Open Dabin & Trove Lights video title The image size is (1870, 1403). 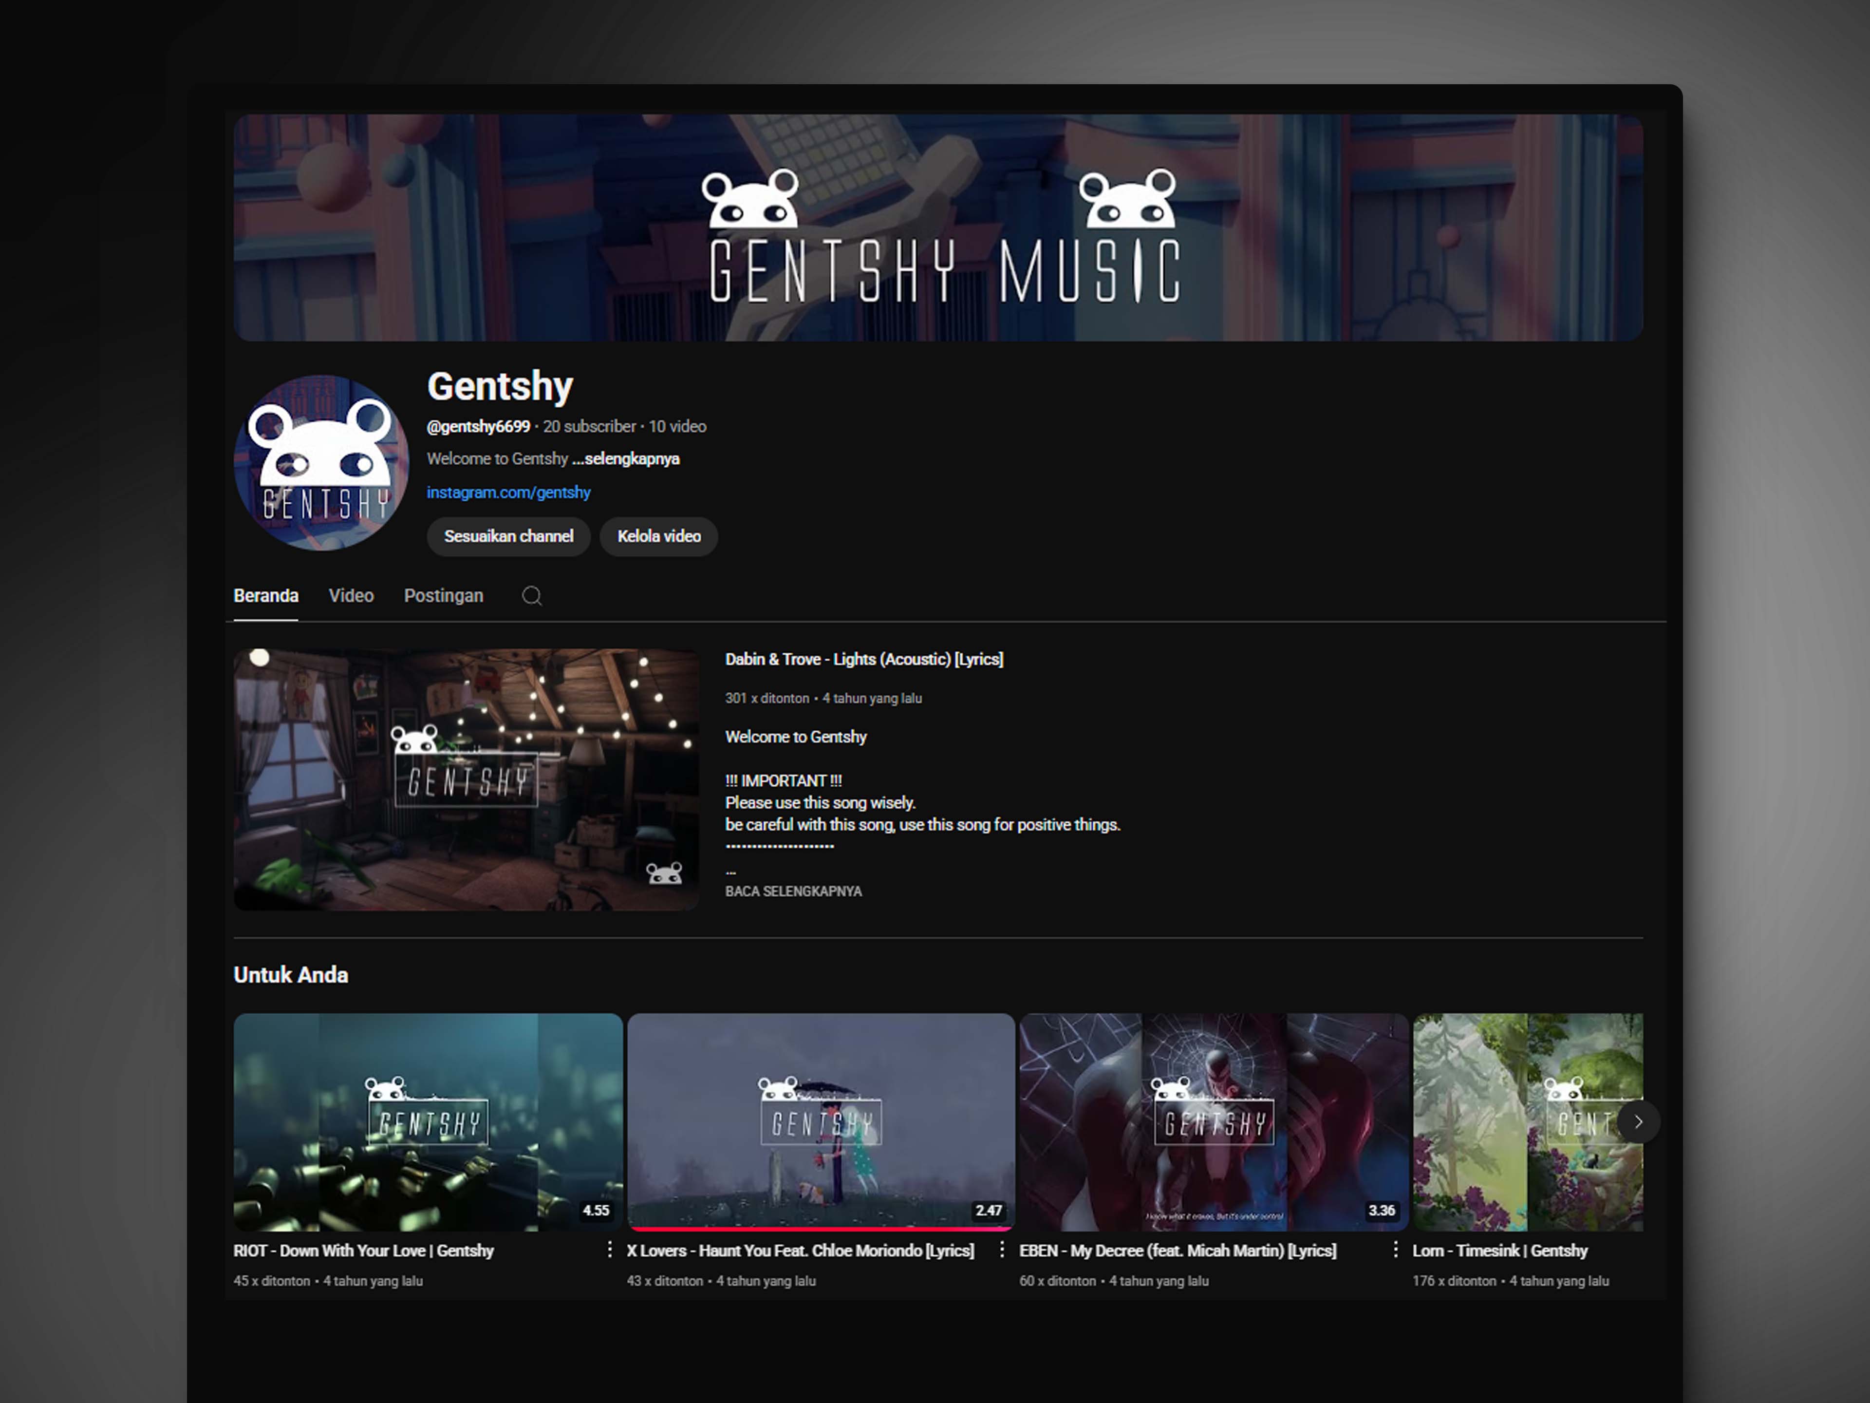coord(864,660)
